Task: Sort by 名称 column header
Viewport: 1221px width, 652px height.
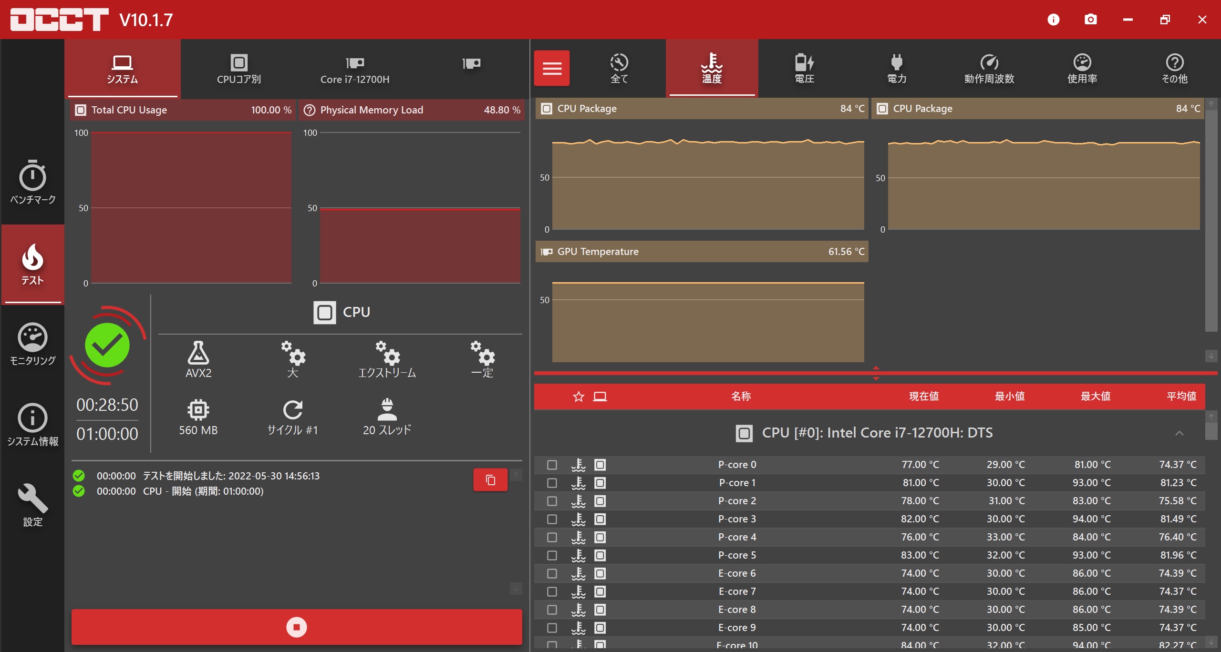Action: [x=741, y=396]
